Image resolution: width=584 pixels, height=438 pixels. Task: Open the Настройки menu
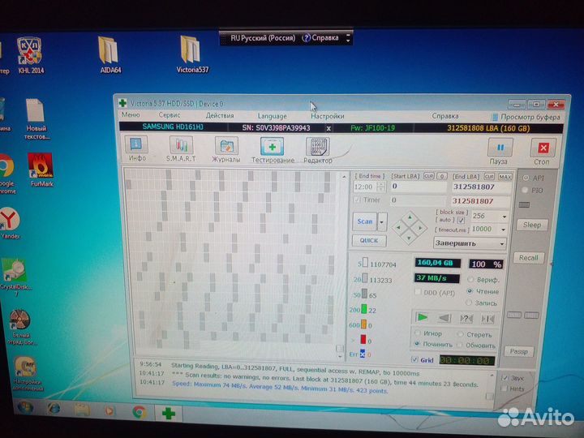[328, 116]
